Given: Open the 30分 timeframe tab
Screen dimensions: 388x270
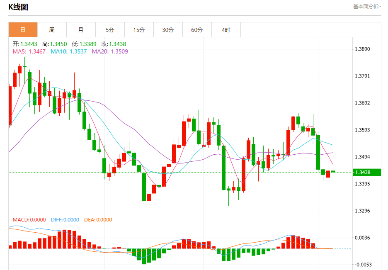Looking at the screenshot, I should pyautogui.click(x=168, y=30).
